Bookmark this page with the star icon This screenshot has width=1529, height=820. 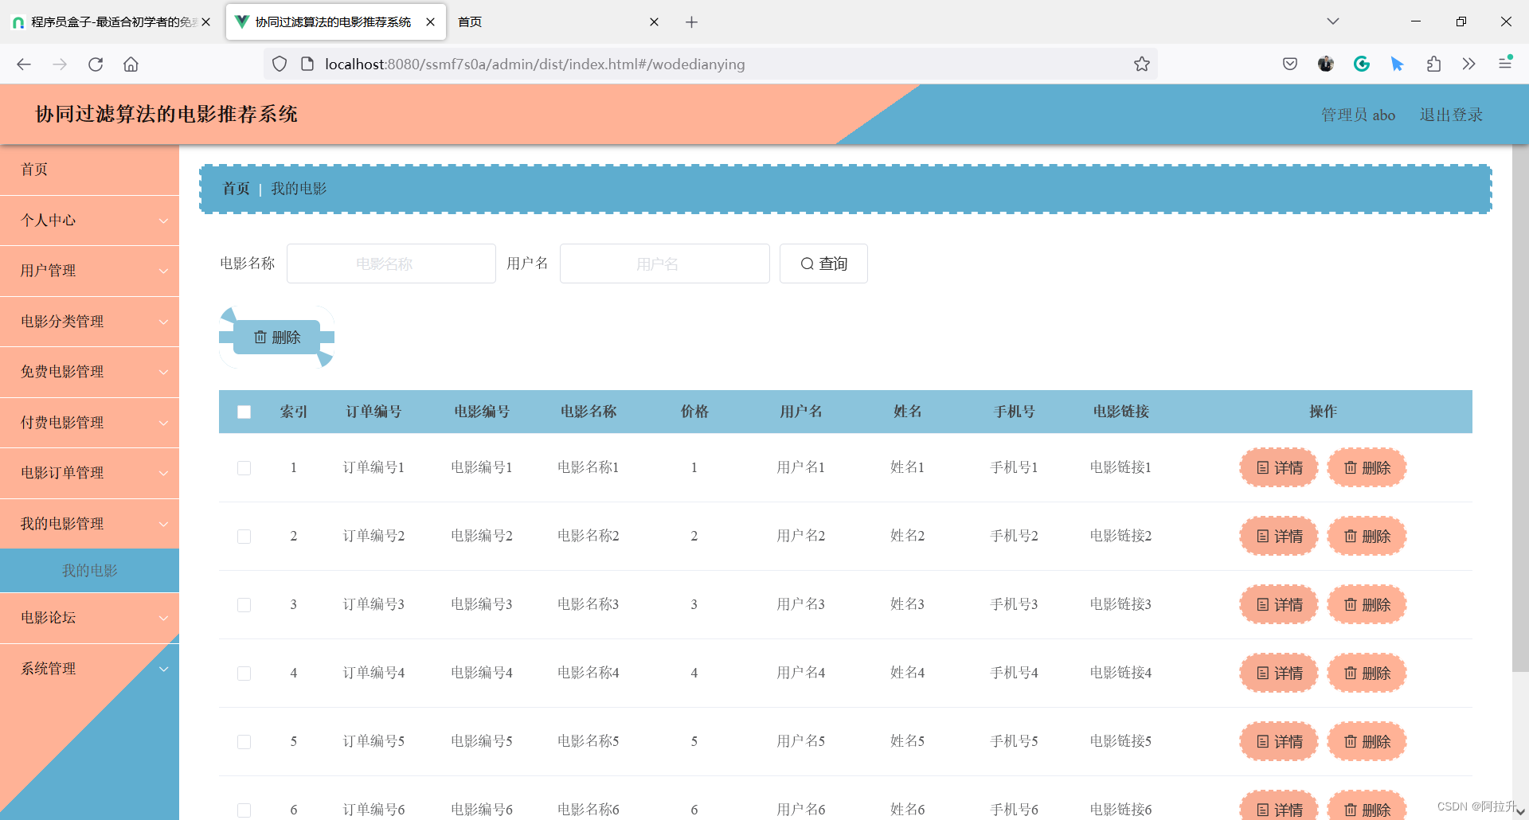(1142, 64)
